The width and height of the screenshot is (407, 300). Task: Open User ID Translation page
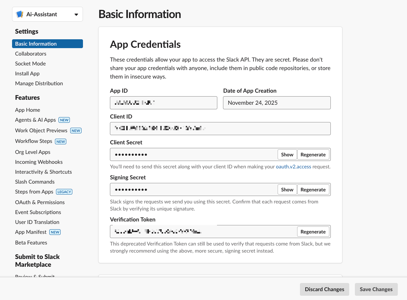tap(37, 222)
